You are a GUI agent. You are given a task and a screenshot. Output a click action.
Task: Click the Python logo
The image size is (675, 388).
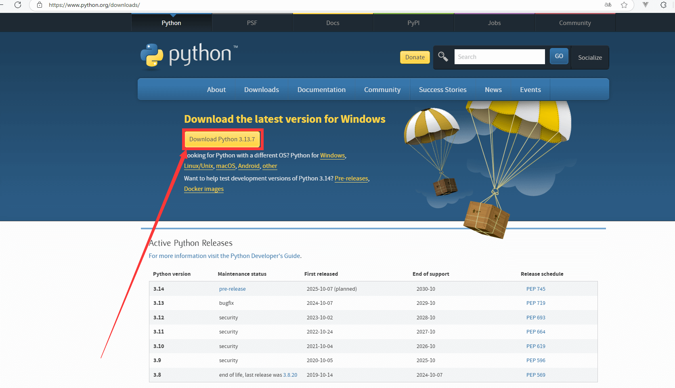tap(151, 56)
